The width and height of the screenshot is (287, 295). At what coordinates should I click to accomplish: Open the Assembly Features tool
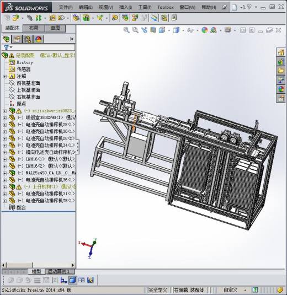(86, 18)
